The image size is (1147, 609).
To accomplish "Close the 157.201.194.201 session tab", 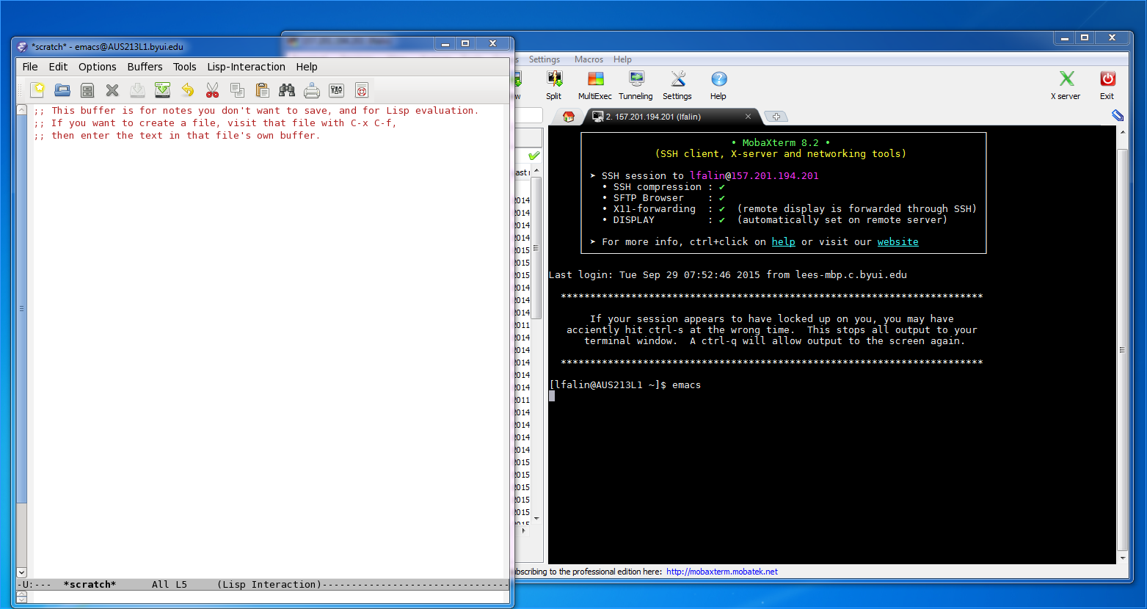I will (748, 116).
